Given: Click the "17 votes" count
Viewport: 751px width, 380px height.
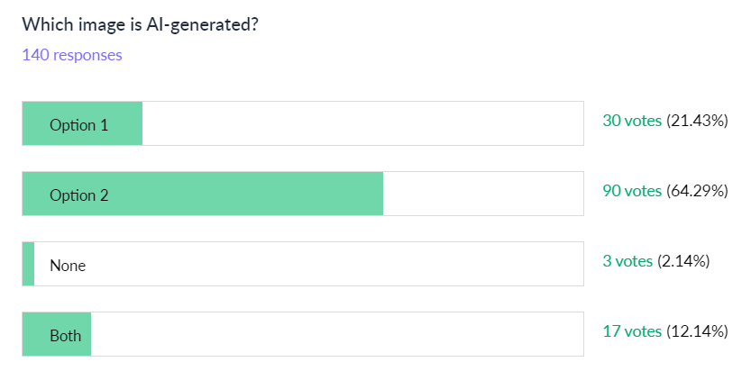Looking at the screenshot, I should 632,331.
